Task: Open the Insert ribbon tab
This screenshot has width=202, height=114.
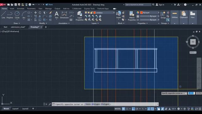Action: [x=12, y=9]
